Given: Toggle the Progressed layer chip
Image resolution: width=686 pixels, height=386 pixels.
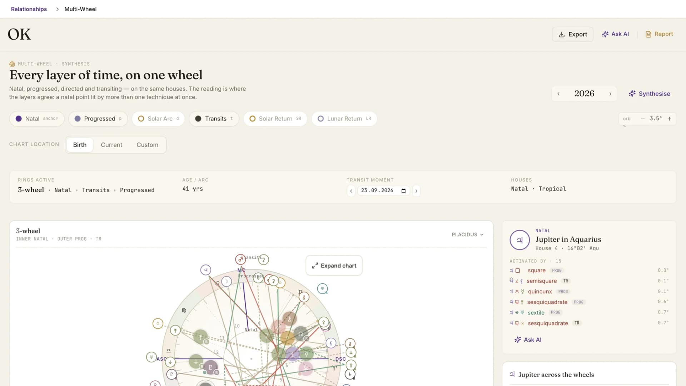Looking at the screenshot, I should pyautogui.click(x=98, y=119).
